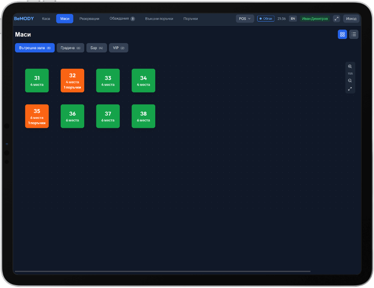This screenshot has height=288, width=374.
Task: Fit floor plan to screen
Action: pyautogui.click(x=350, y=89)
